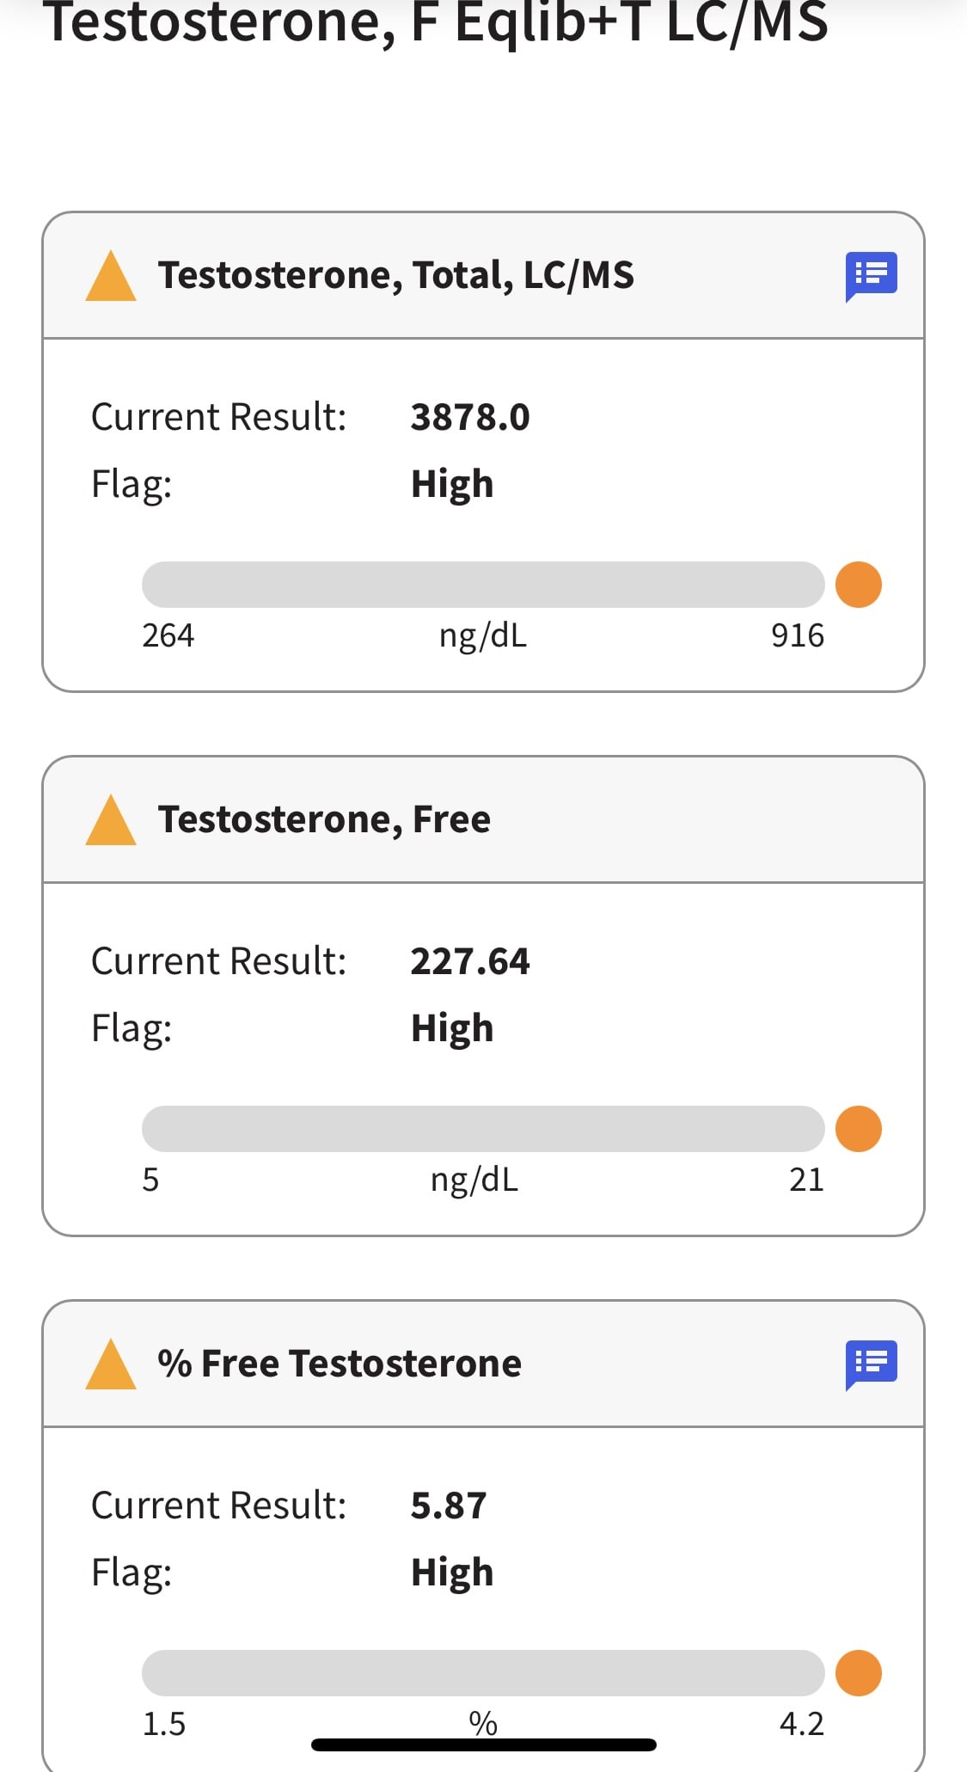Tap the 227.64 current result value

coord(470,961)
